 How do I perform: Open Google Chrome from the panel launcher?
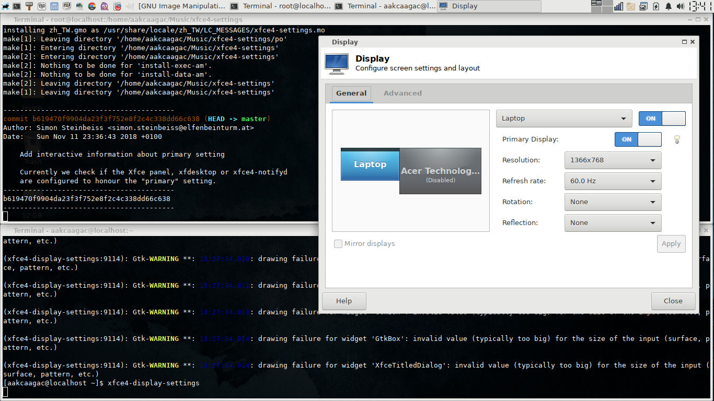pyautogui.click(x=92, y=6)
